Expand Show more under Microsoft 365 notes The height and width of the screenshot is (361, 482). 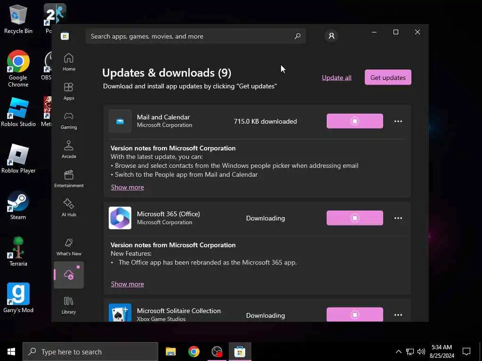[x=127, y=284]
